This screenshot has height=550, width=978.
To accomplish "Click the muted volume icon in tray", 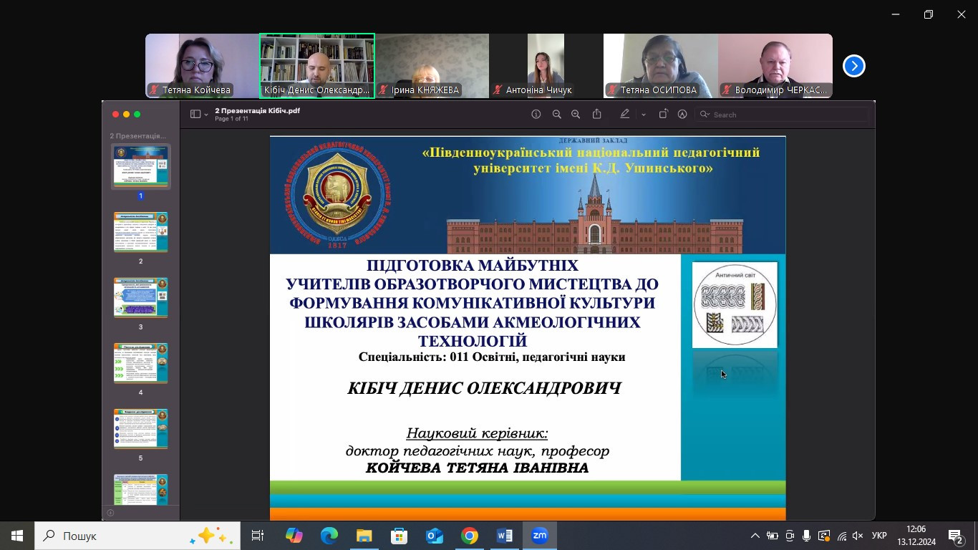I will tap(858, 536).
